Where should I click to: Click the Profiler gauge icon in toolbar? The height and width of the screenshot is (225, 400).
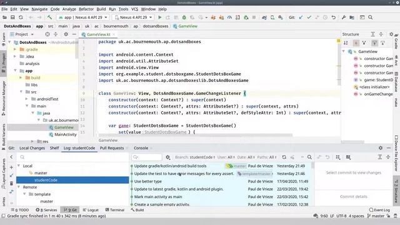(229, 17)
